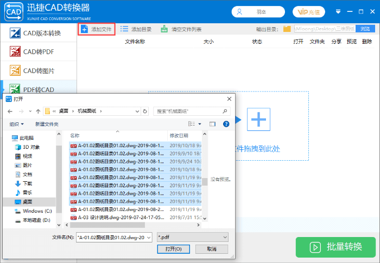The image size is (380, 263).
Task: Click the 状态 column header
Action: coord(257,42)
